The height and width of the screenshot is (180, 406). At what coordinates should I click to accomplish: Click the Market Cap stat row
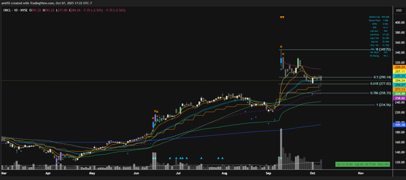tap(379, 17)
